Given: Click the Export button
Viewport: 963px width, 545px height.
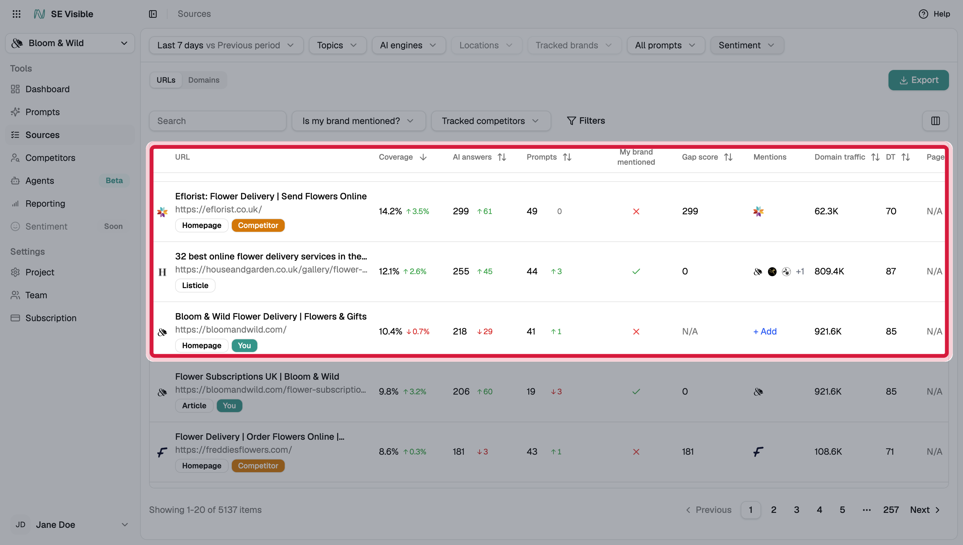Looking at the screenshot, I should click(918, 80).
